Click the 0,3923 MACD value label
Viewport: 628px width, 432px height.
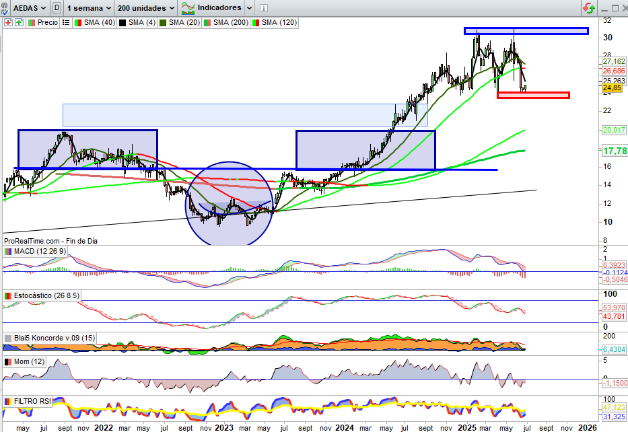tap(614, 265)
